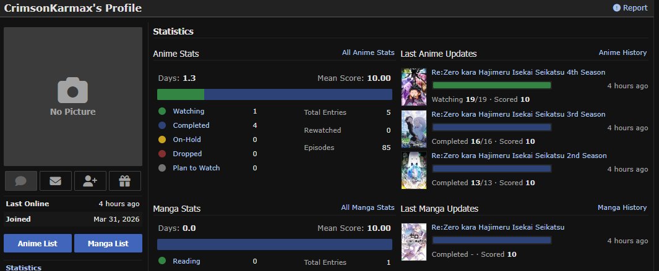Click green watching segment of anime stats bar
This screenshot has width=659, height=271.
click(x=181, y=94)
